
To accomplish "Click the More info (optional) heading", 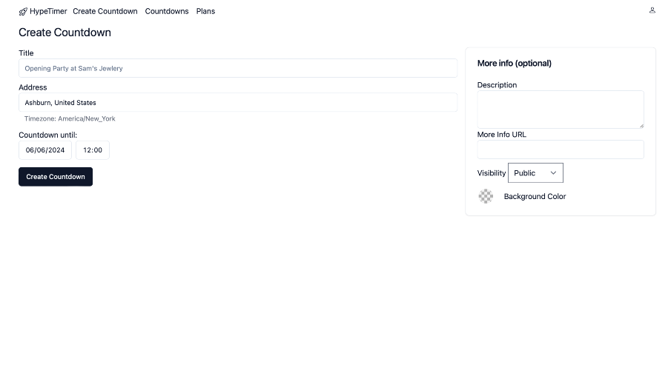I will [x=514, y=63].
